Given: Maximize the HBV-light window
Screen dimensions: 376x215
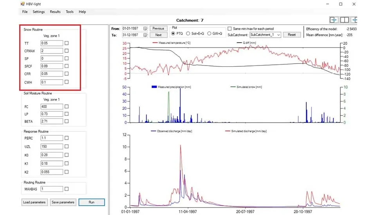Looking at the screenshot, I should 341,4.
